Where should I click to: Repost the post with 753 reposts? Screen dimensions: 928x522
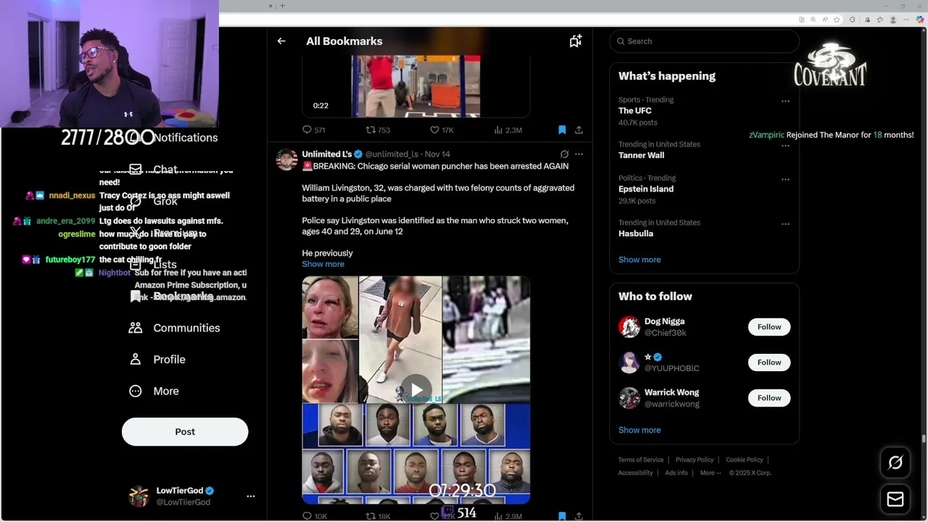click(x=378, y=130)
